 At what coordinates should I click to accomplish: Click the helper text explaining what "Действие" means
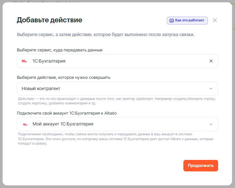pyautogui.click(x=117, y=101)
